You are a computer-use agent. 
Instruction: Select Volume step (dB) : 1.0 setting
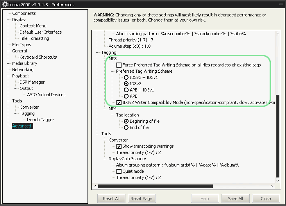click(130, 46)
